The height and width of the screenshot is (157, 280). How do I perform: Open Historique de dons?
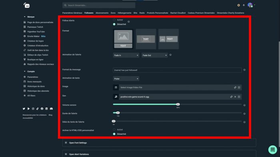(36, 86)
